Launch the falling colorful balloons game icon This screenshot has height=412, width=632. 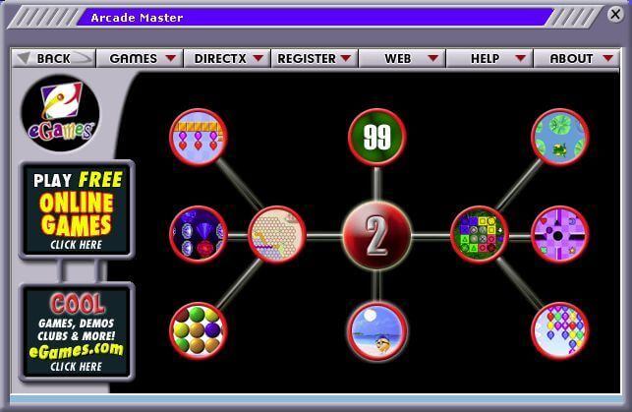[x=560, y=330]
